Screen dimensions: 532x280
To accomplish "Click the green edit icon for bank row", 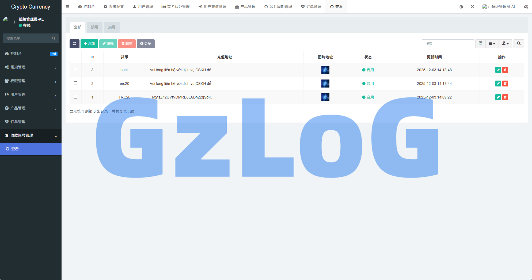I will (x=498, y=70).
